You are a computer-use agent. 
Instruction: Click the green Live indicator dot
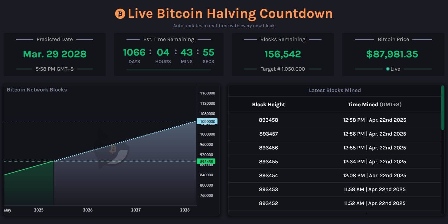point(388,69)
